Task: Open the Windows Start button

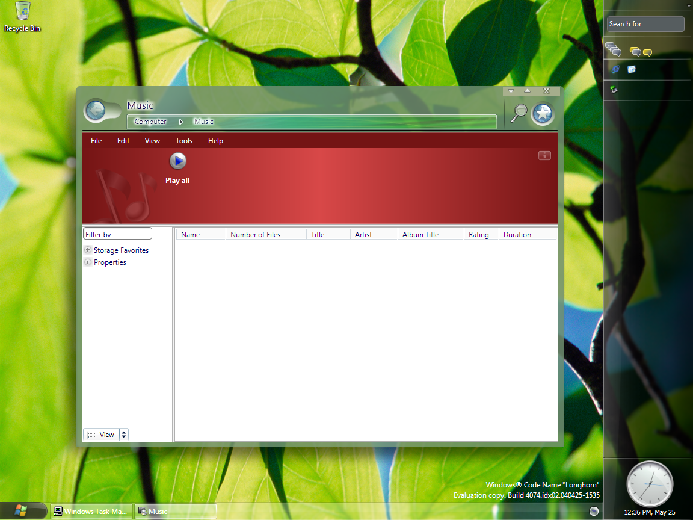Action: (20, 511)
